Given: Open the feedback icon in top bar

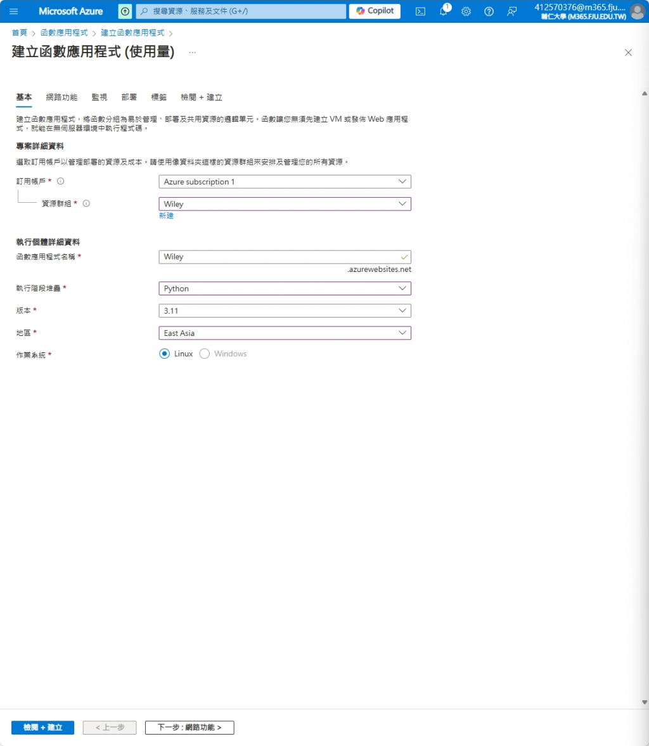Looking at the screenshot, I should (x=511, y=11).
